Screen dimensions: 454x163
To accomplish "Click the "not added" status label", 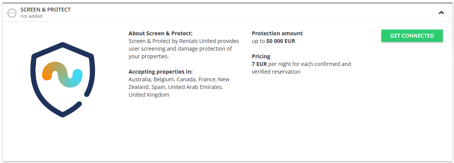I will pos(31,16).
